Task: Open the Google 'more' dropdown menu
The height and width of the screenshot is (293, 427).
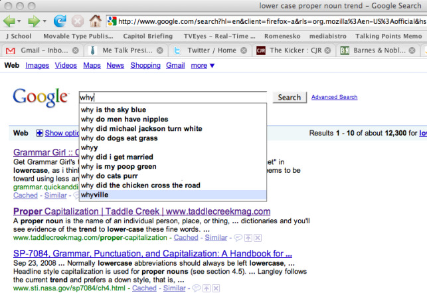Action: click(x=203, y=66)
